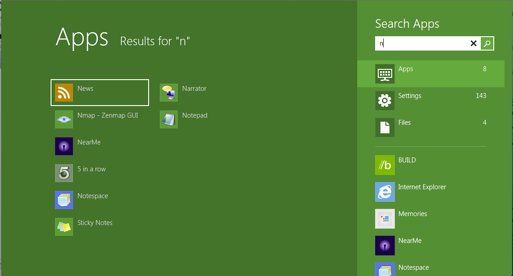The height and width of the screenshot is (276, 513).
Task: Select Files search scope label
Action: coord(404,123)
